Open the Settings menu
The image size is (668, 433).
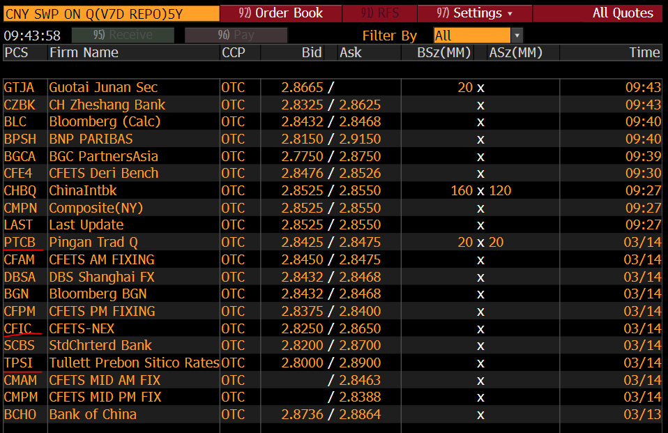point(475,13)
